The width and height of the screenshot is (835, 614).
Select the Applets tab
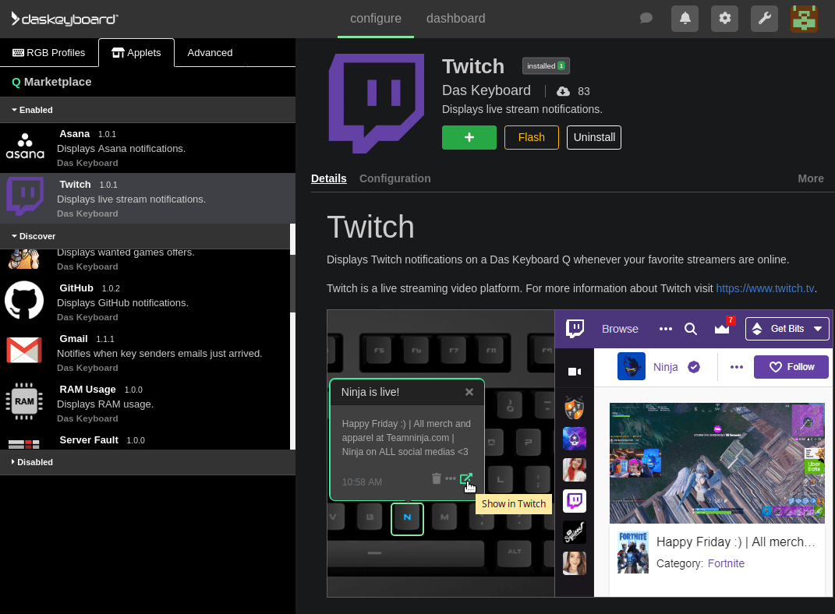(136, 53)
